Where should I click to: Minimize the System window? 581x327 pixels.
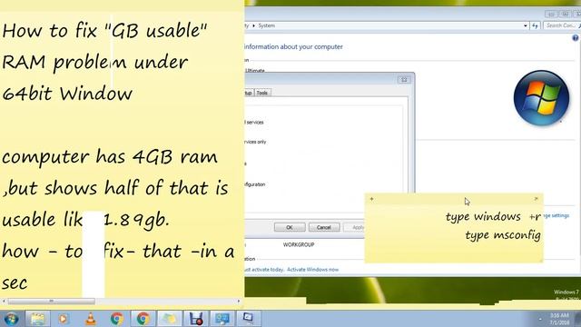coord(551,14)
